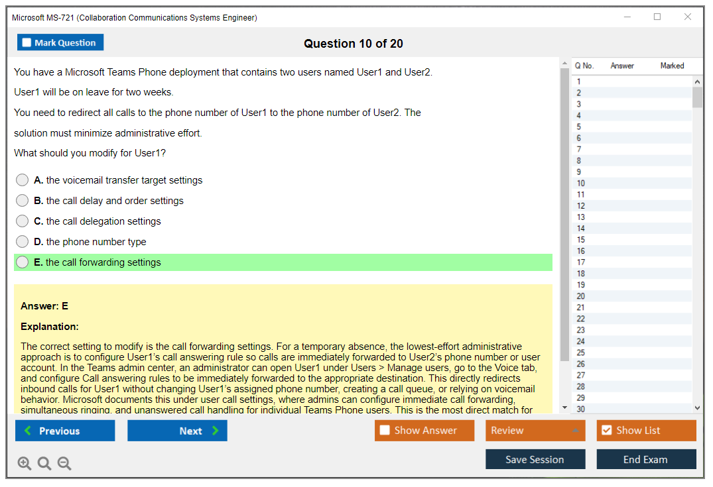This screenshot has width=713, height=487.
Task: Select question 12 in the list
Action: pyautogui.click(x=632, y=206)
